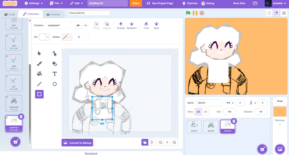
Task: Select the Line tool
Action: click(x=39, y=84)
